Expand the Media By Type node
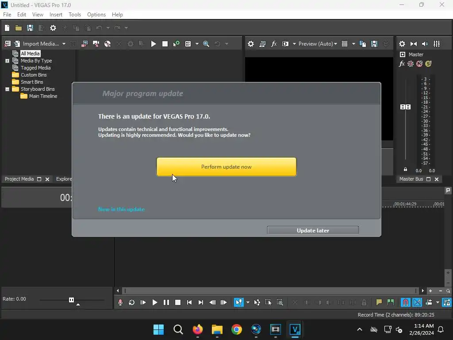 [7, 61]
